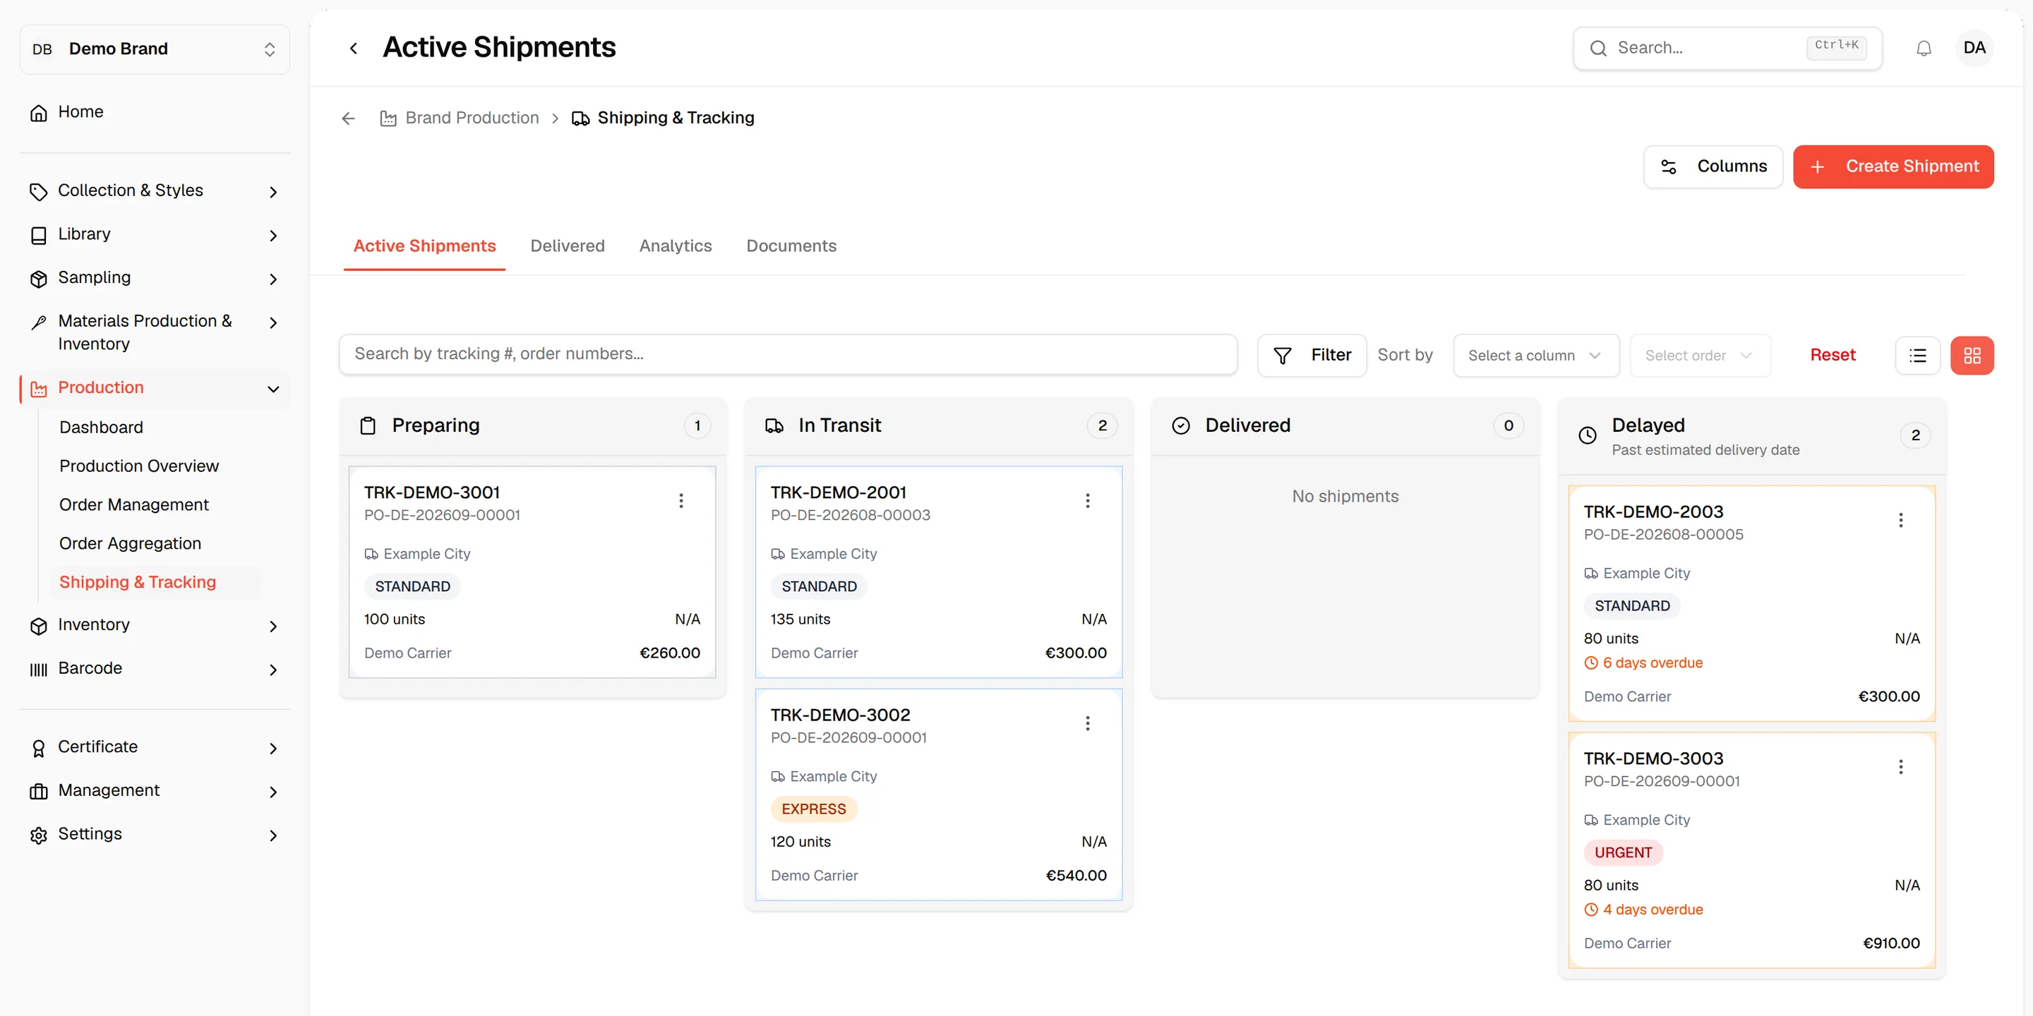Screen dimensions: 2033x1016
Task: Click the Create Shipment button
Action: 1893,167
